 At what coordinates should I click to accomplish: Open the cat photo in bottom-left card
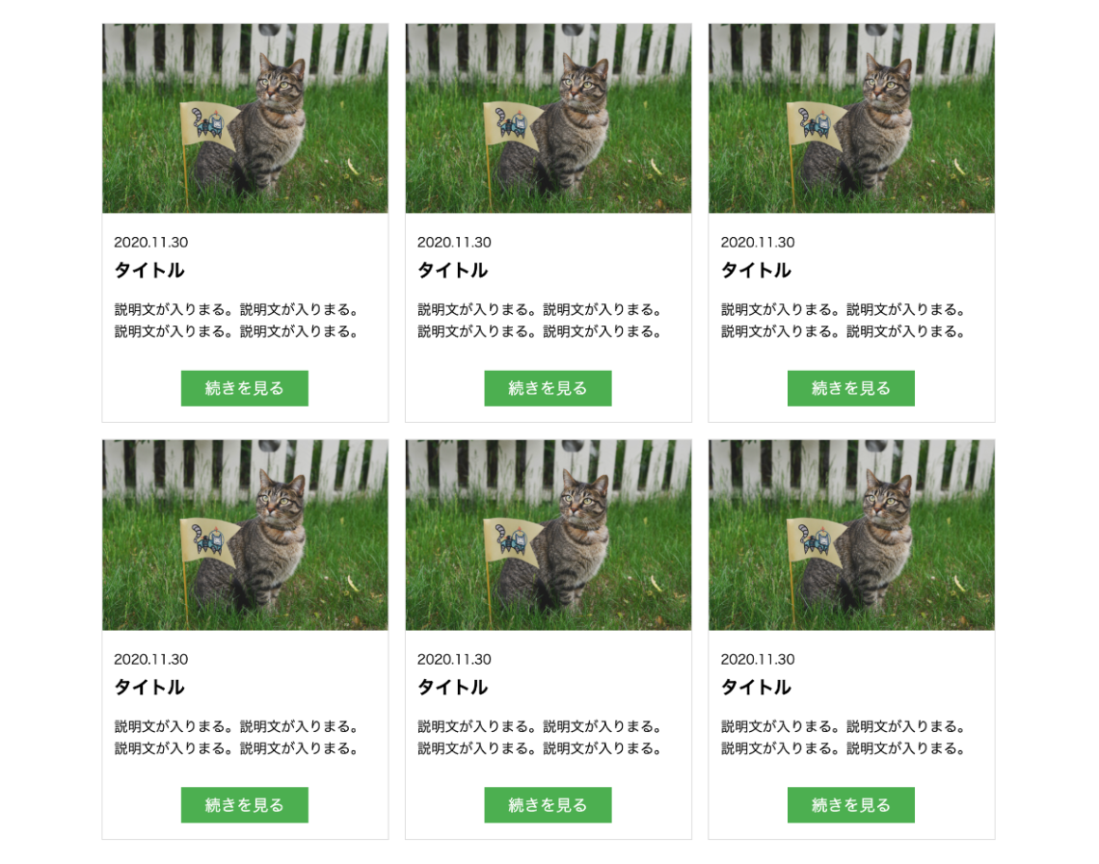(245, 535)
